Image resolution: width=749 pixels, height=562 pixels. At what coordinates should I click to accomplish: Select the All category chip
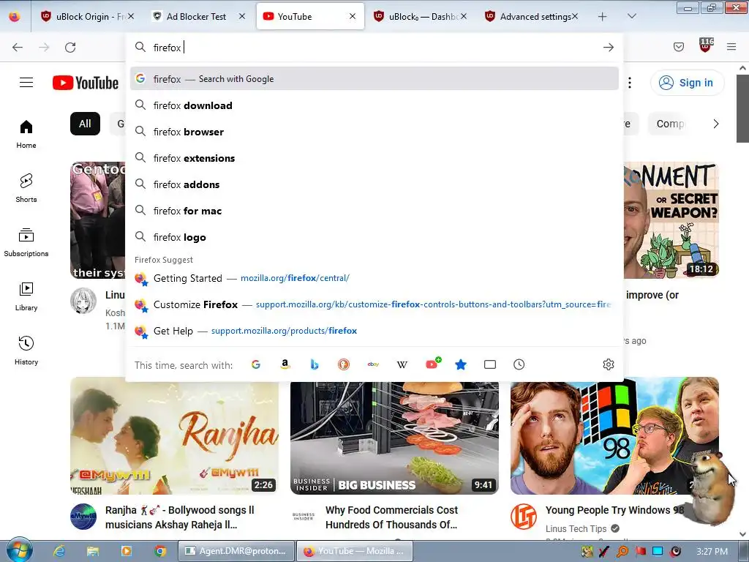(85, 124)
